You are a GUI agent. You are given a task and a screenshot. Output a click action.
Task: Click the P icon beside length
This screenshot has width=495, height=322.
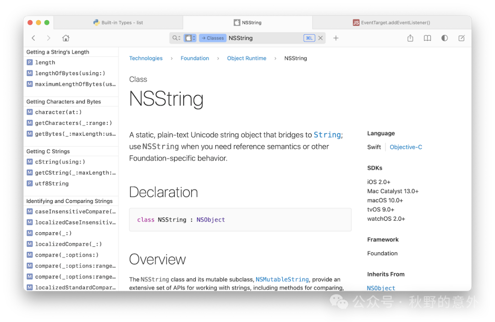(30, 62)
